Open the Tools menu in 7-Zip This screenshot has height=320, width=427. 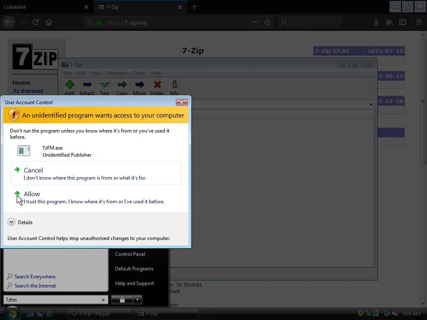tap(139, 73)
